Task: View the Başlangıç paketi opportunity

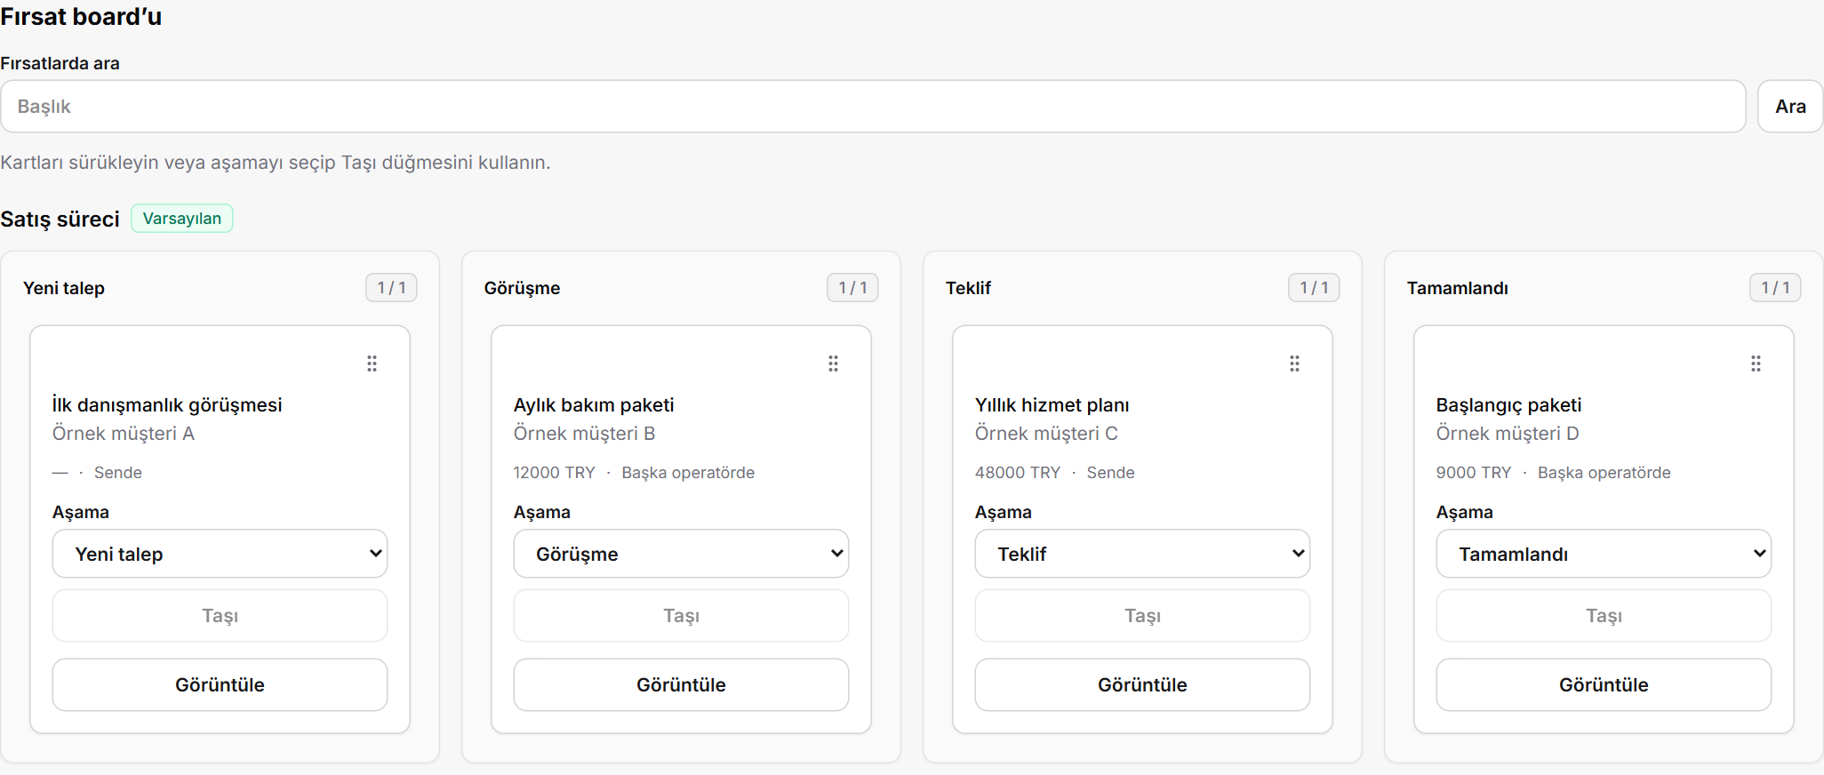Action: coord(1604,684)
